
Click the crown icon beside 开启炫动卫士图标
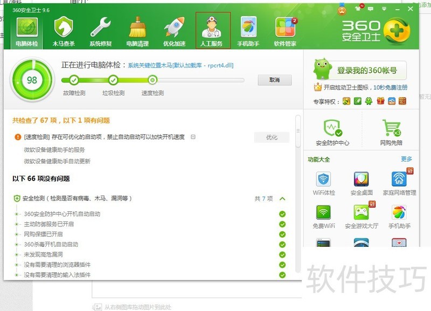(317, 87)
